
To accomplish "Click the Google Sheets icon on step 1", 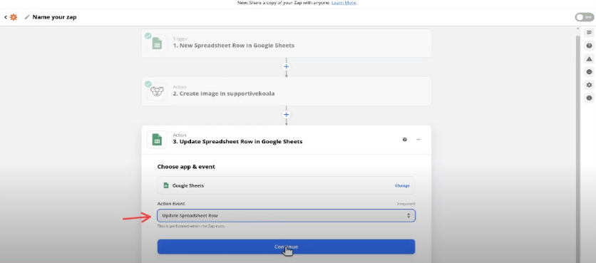I will click(x=157, y=43).
